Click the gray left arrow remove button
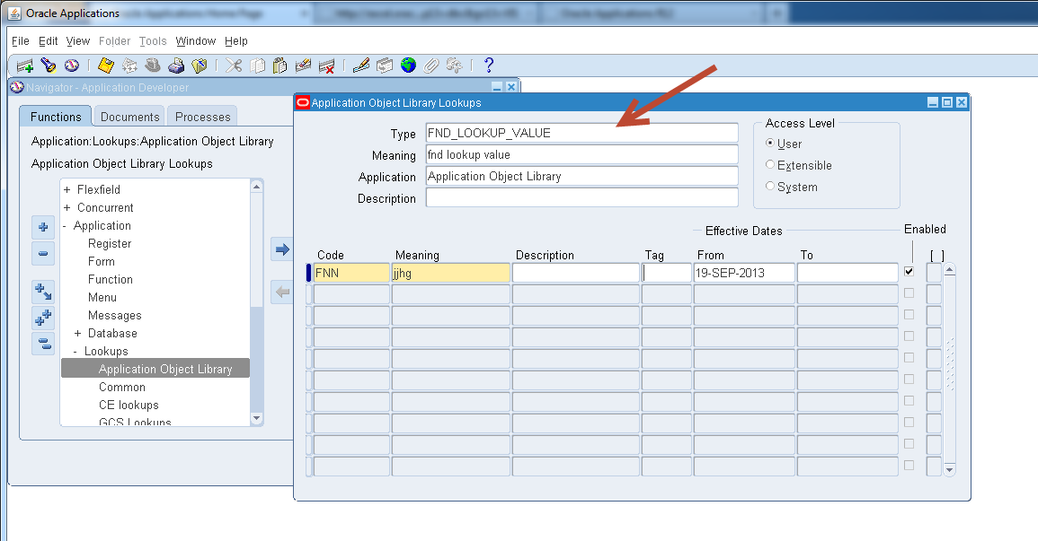1038x541 pixels. [x=283, y=292]
